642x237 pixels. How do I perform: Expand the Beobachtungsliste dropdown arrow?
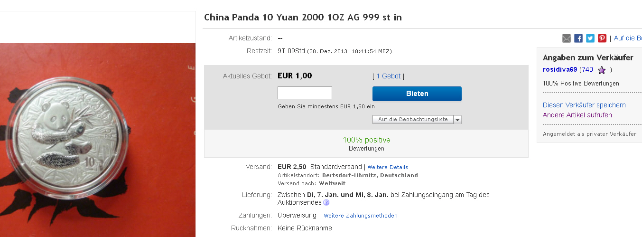click(457, 120)
